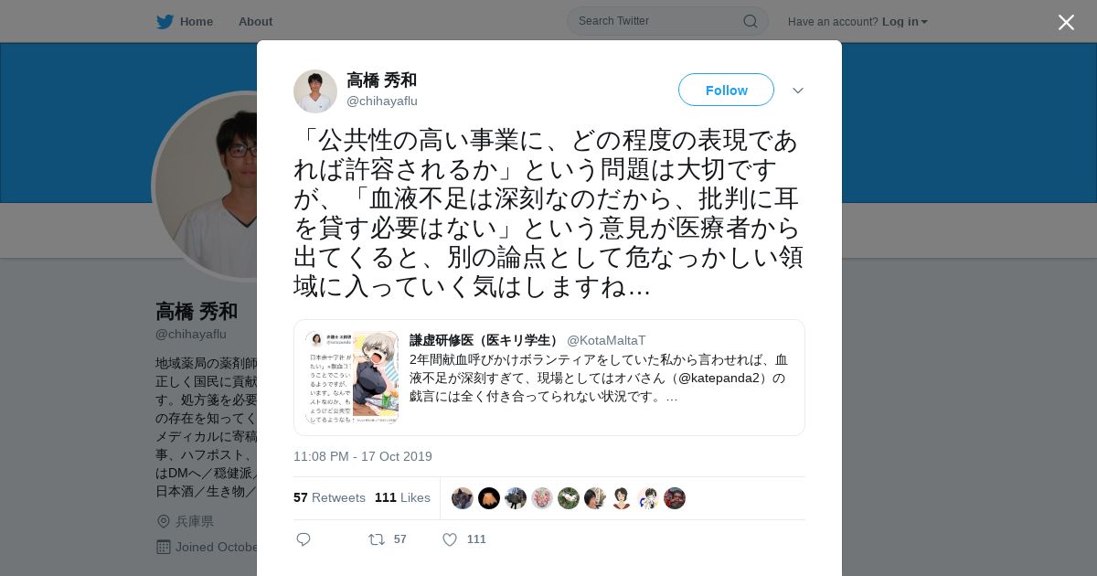This screenshot has width=1097, height=576.
Task: Open the 111 Likes list
Action: click(x=402, y=497)
